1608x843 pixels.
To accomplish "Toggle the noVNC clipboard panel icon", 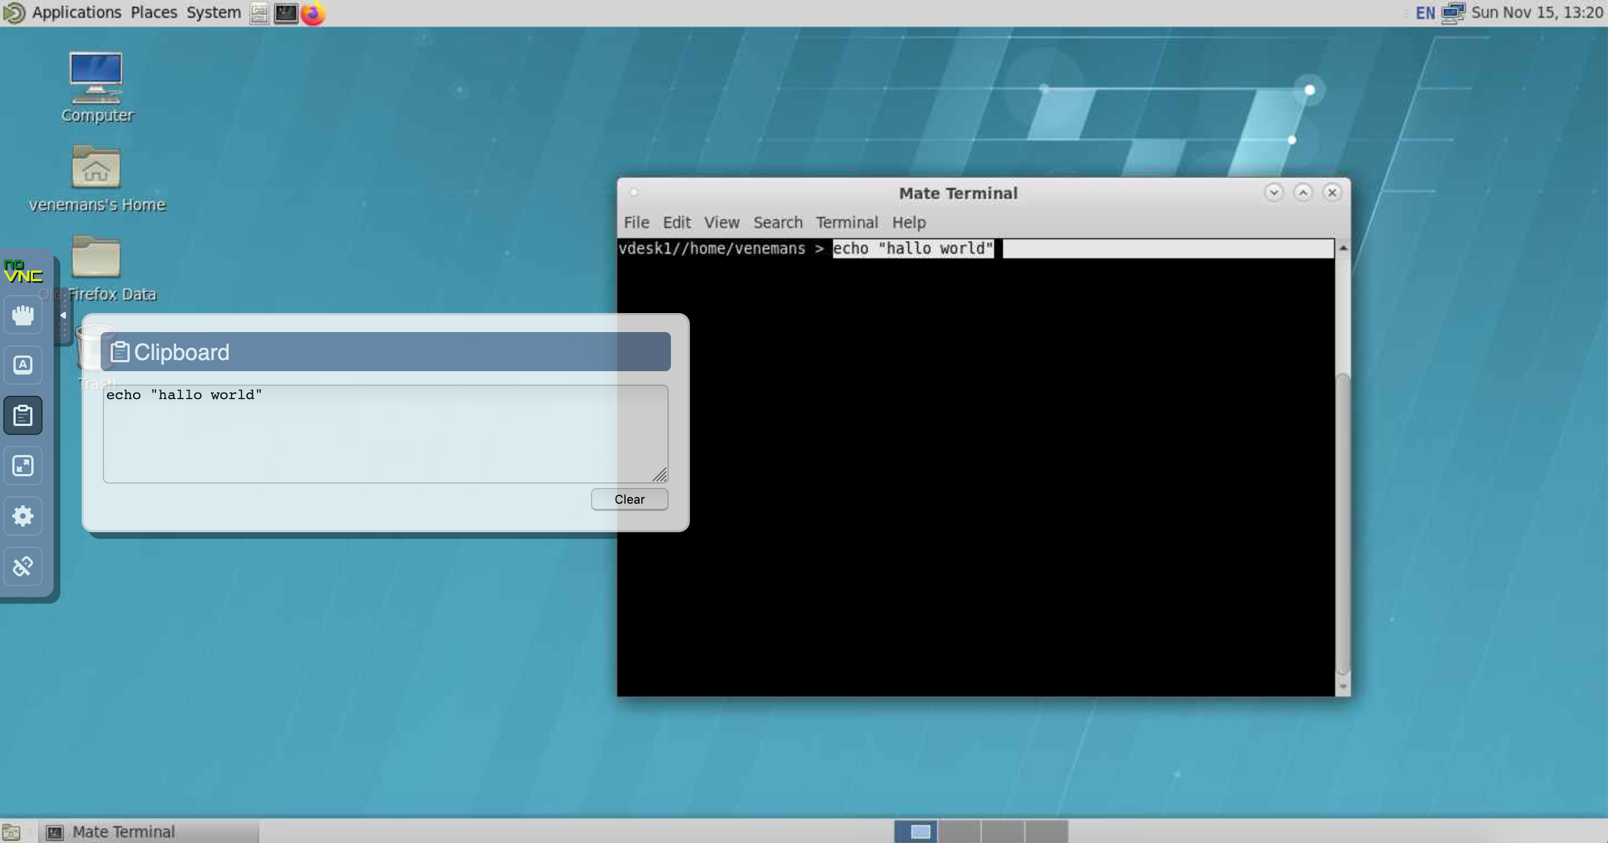I will pyautogui.click(x=23, y=415).
